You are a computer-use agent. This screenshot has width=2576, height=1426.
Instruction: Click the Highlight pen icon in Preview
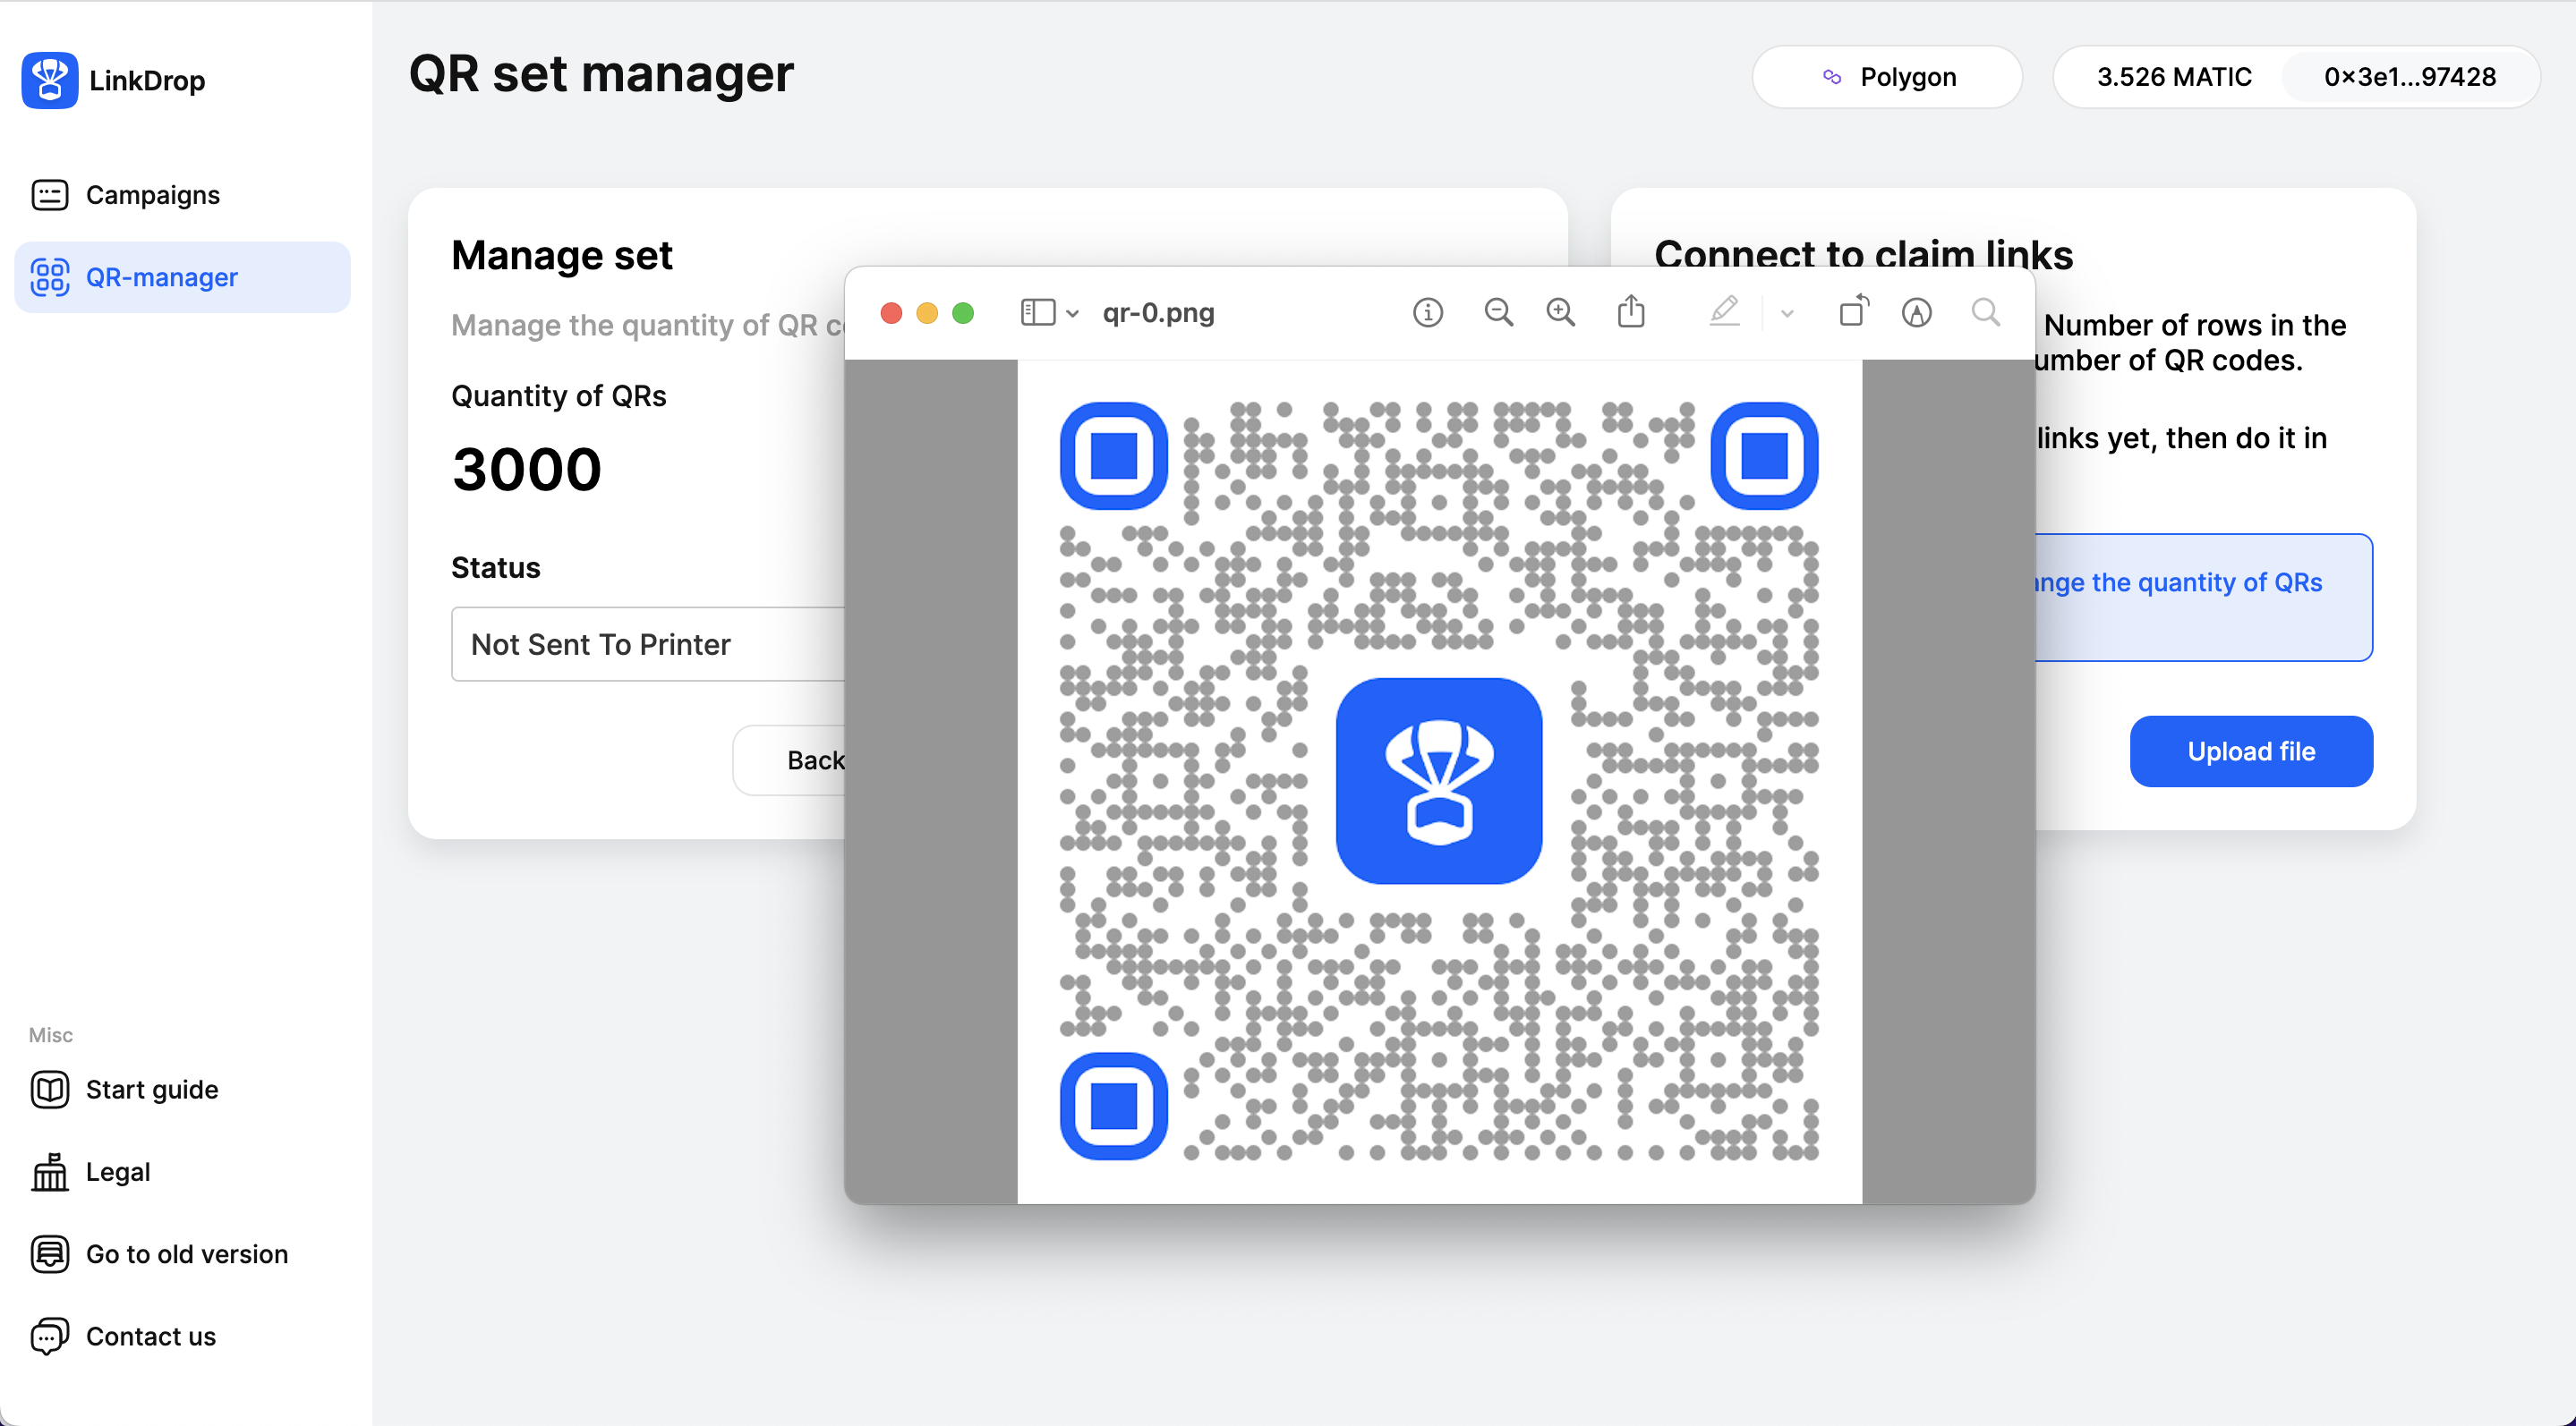pos(1723,312)
